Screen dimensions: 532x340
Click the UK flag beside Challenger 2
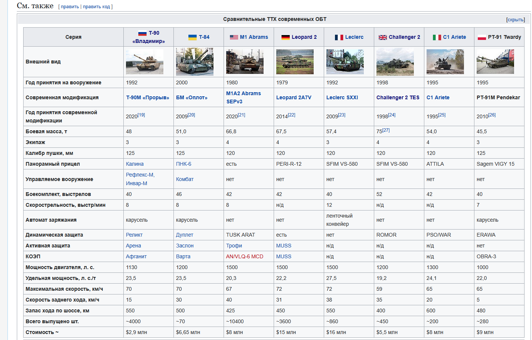click(382, 37)
